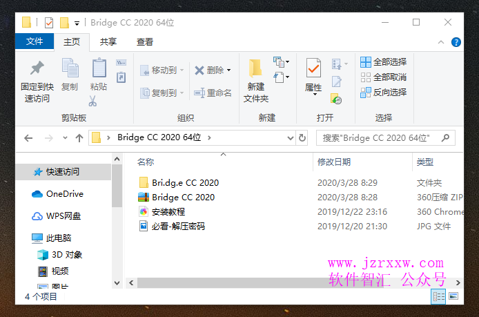The width and height of the screenshot is (479, 317).
Task: Click Pin to Quick Access (固定到快速访问) icon
Action: point(37,68)
